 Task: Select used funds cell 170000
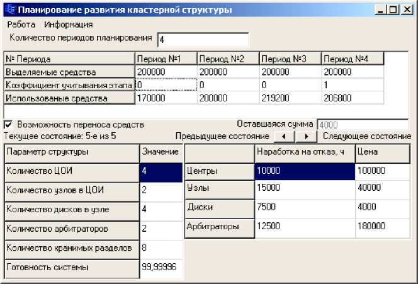(166, 98)
